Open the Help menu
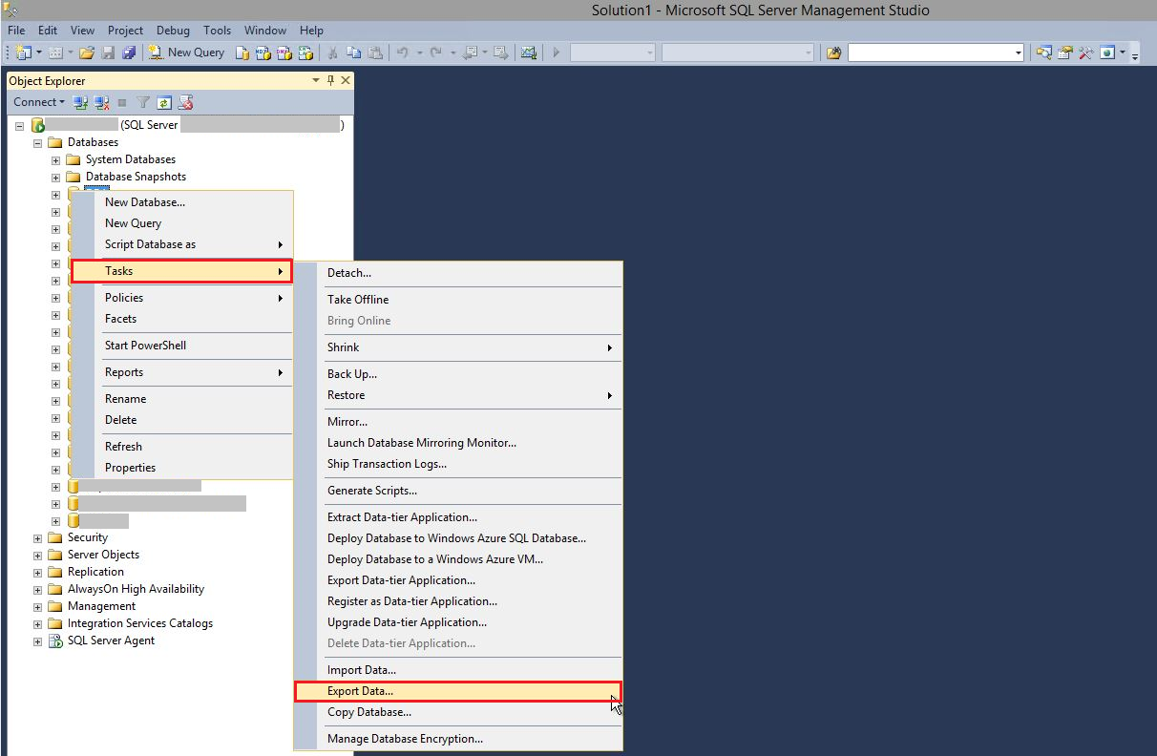1157x756 pixels. tap(311, 31)
